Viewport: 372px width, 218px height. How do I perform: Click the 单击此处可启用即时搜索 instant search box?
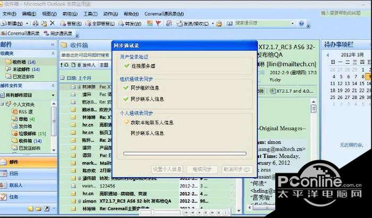86,55
